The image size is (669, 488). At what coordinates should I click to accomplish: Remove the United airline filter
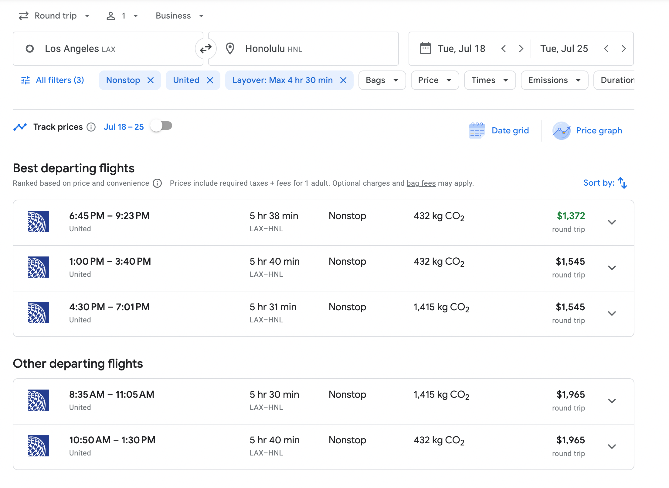[x=210, y=80]
